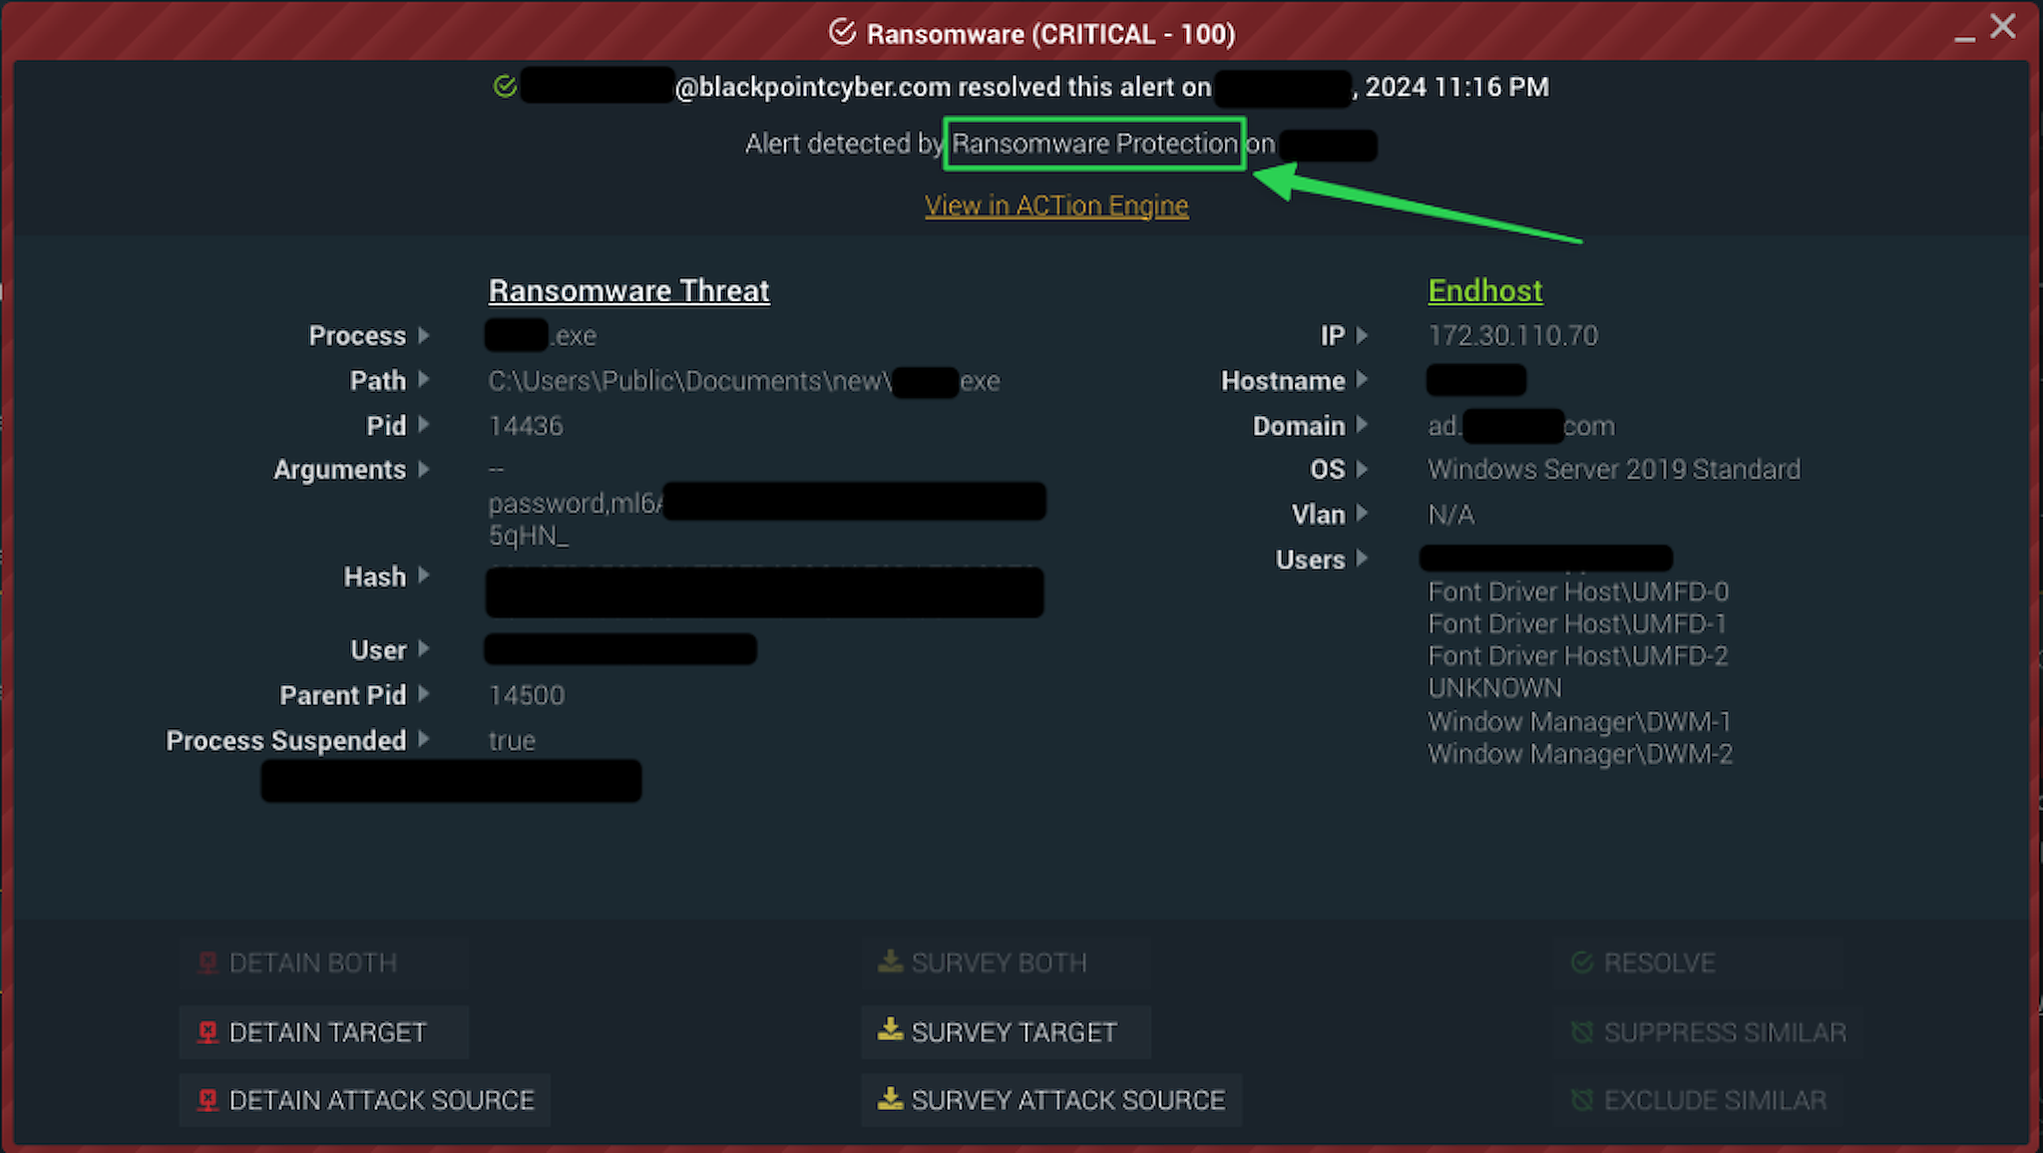This screenshot has height=1153, width=2043.
Task: Open the Ransomware Threat heading
Action: (x=629, y=290)
